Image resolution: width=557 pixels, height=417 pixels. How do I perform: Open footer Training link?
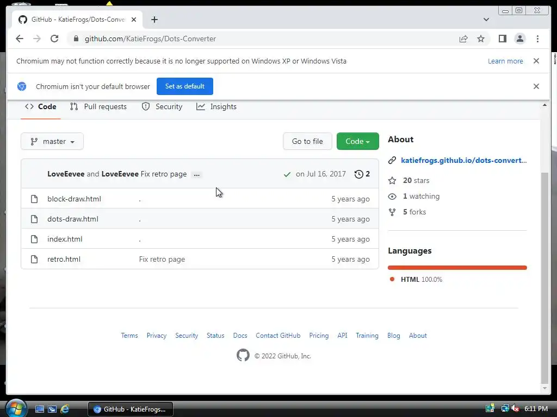point(367,336)
